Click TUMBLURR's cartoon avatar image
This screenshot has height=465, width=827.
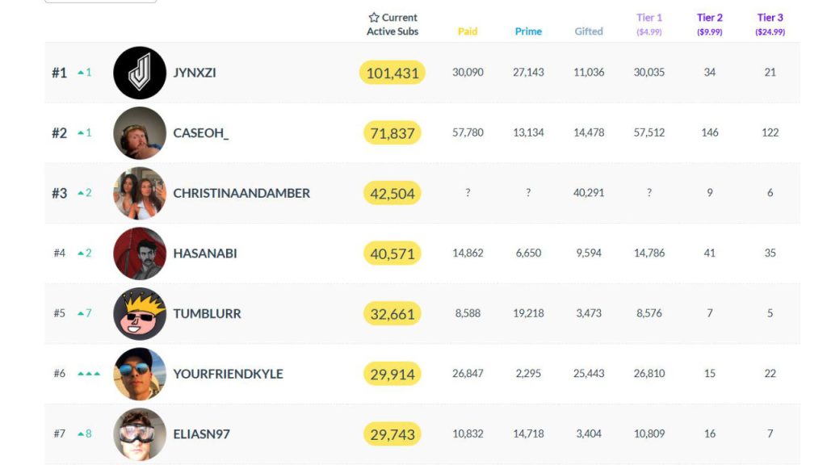coord(139,313)
